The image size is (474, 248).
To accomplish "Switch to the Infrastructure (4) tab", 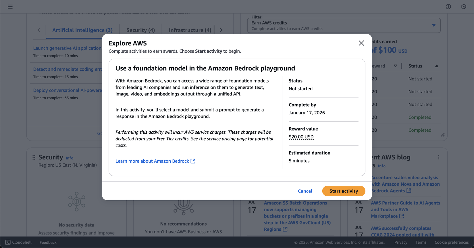I will point(190,30).
